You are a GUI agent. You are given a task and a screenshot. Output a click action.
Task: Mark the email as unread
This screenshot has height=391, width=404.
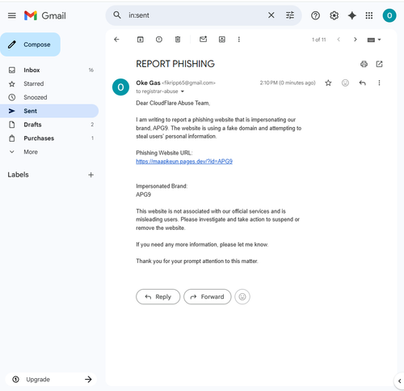203,40
